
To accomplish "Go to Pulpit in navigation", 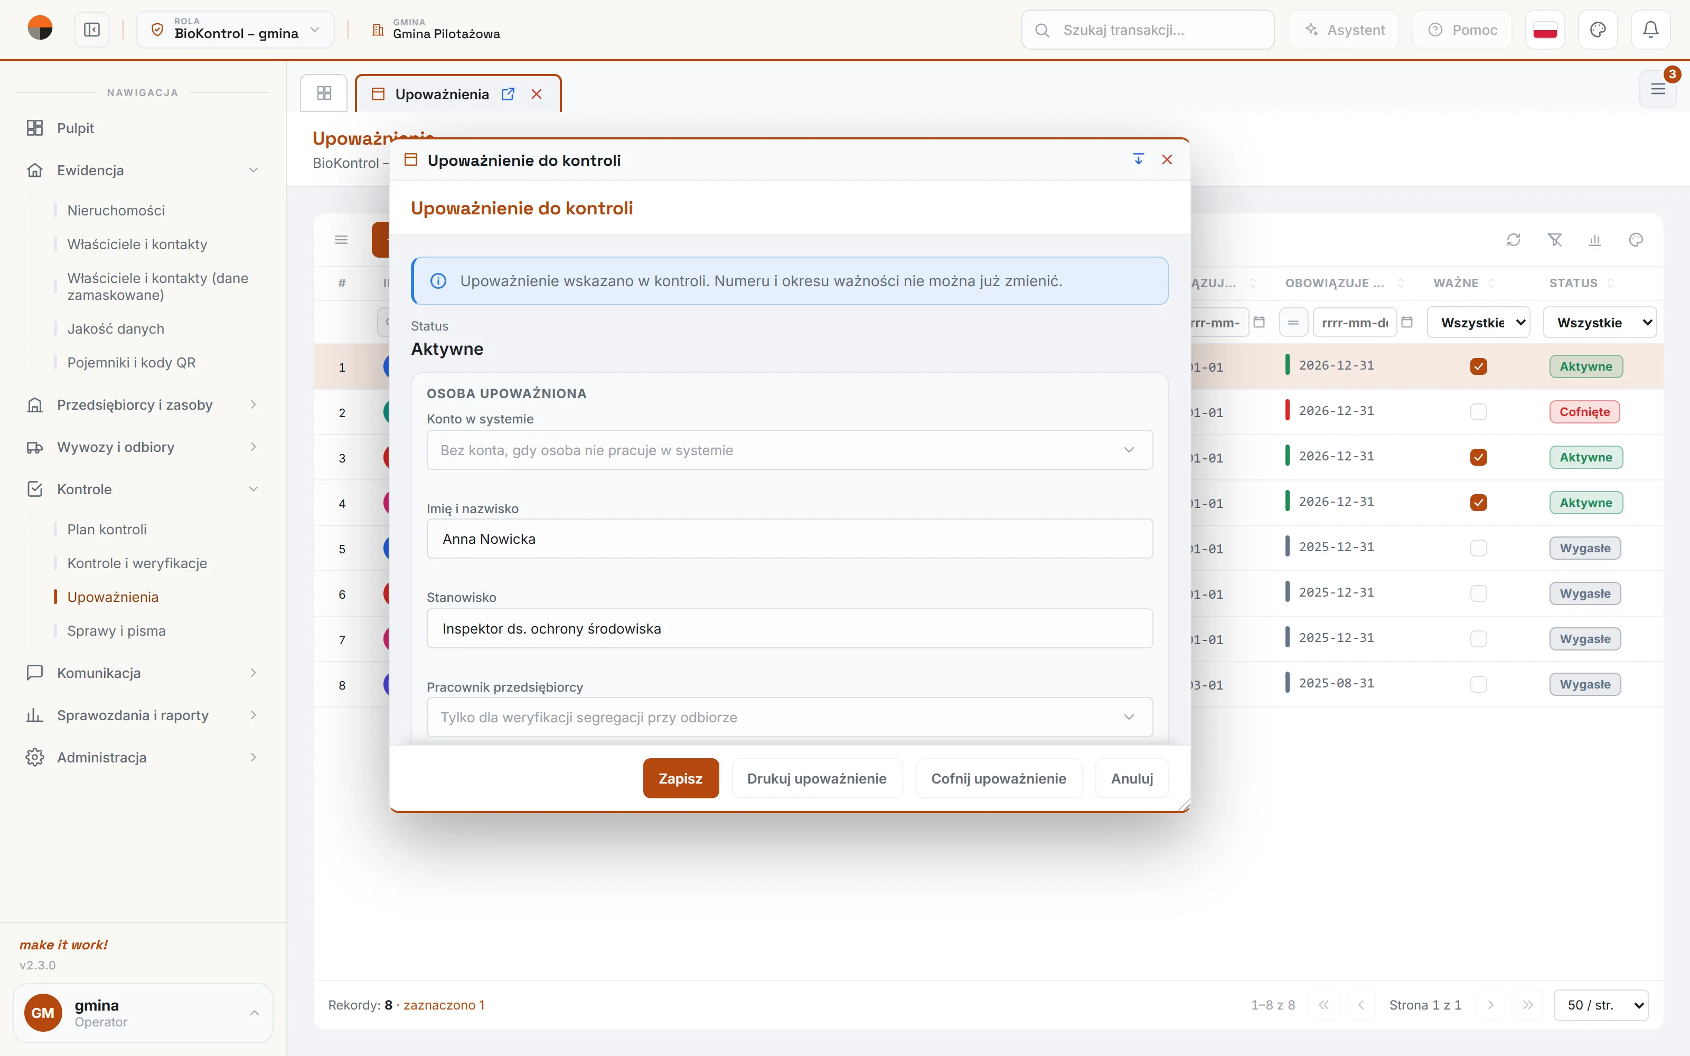I will pyautogui.click(x=76, y=128).
